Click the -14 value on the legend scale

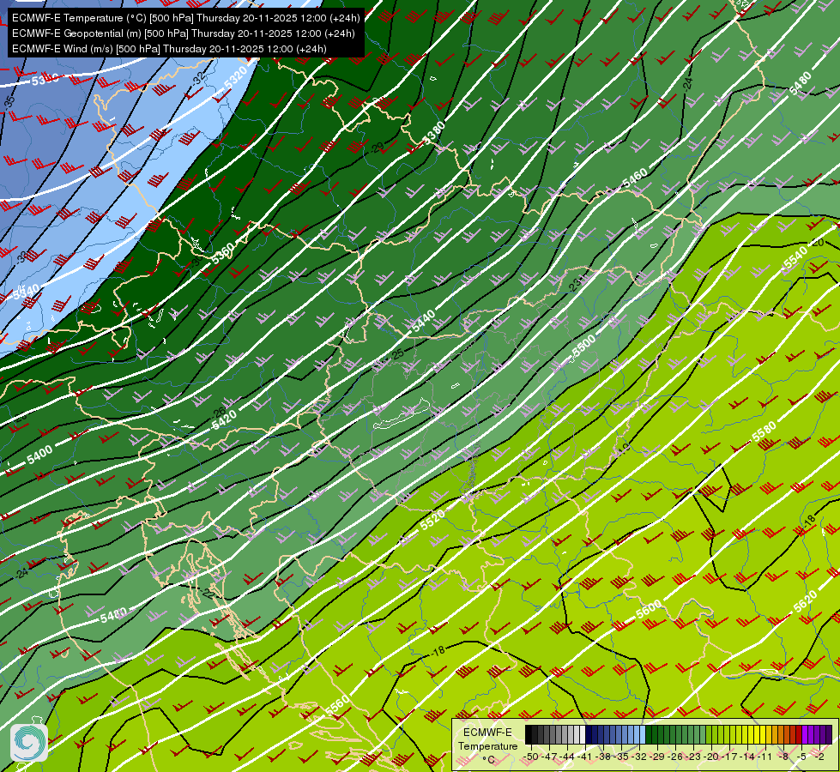748,757
